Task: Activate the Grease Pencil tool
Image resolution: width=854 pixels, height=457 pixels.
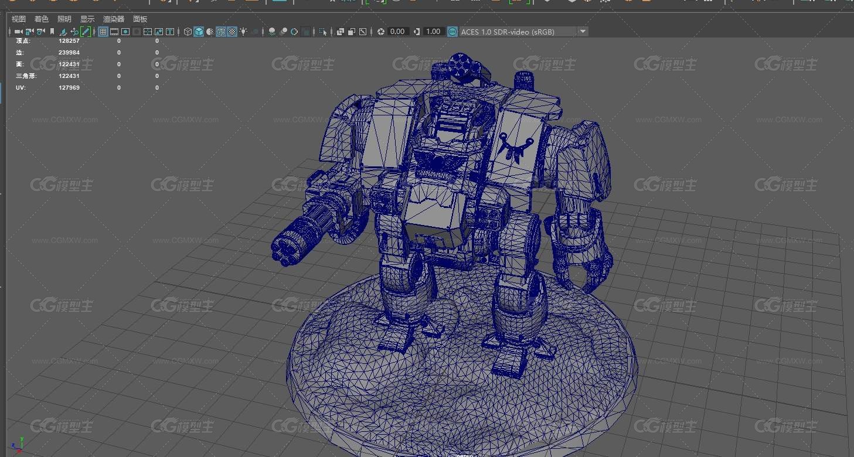Action: click(x=86, y=32)
